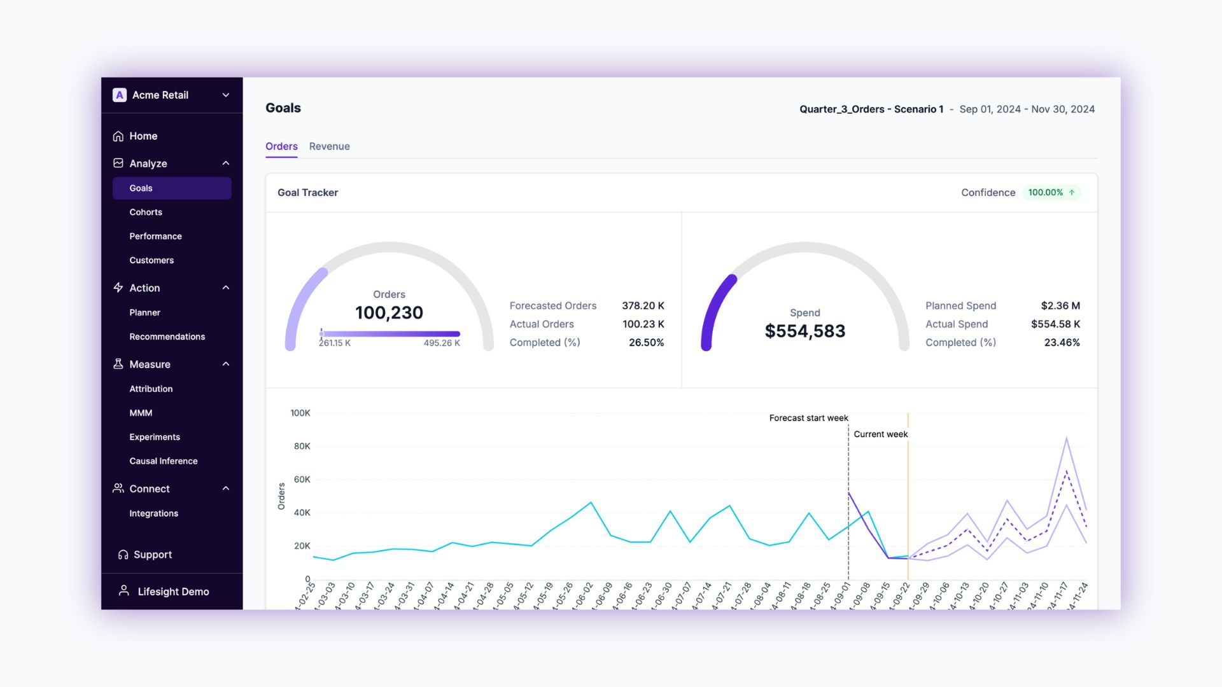This screenshot has height=687, width=1222.
Task: Click the Analyze chart icon
Action: 118,163
